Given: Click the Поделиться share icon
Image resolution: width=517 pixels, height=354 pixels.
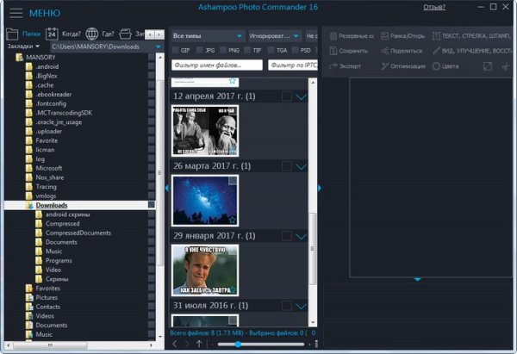Looking at the screenshot, I should point(383,51).
